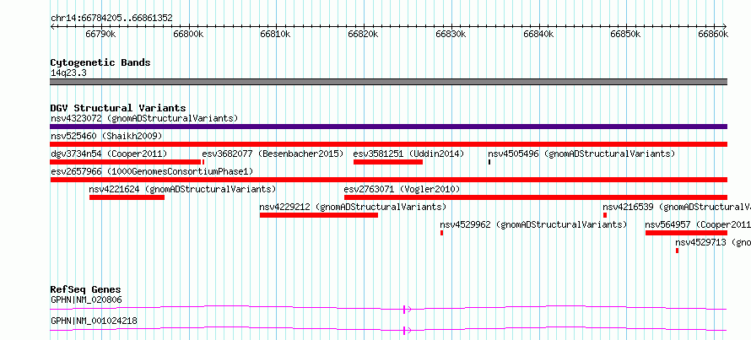This screenshot has height=340, width=751.
Task: Click the 'nsv4529962 (gnomADStructuralVariants)' label
Action: click(x=533, y=224)
